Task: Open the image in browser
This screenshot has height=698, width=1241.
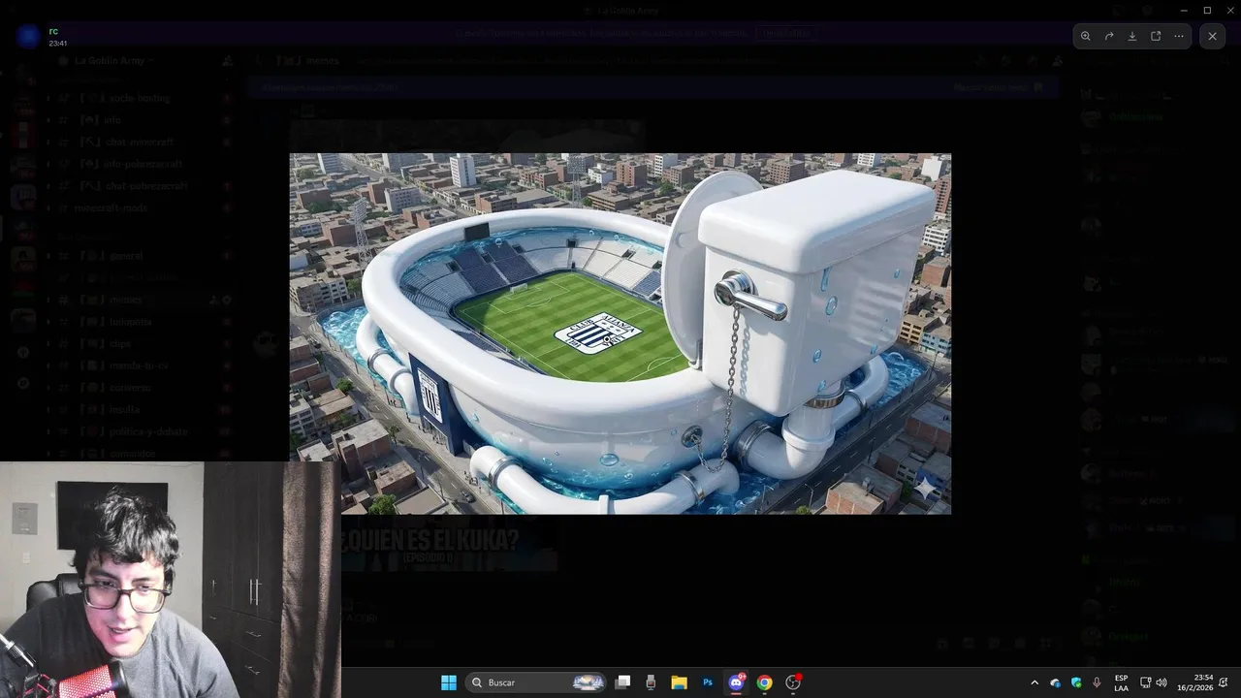Action: 1156,36
